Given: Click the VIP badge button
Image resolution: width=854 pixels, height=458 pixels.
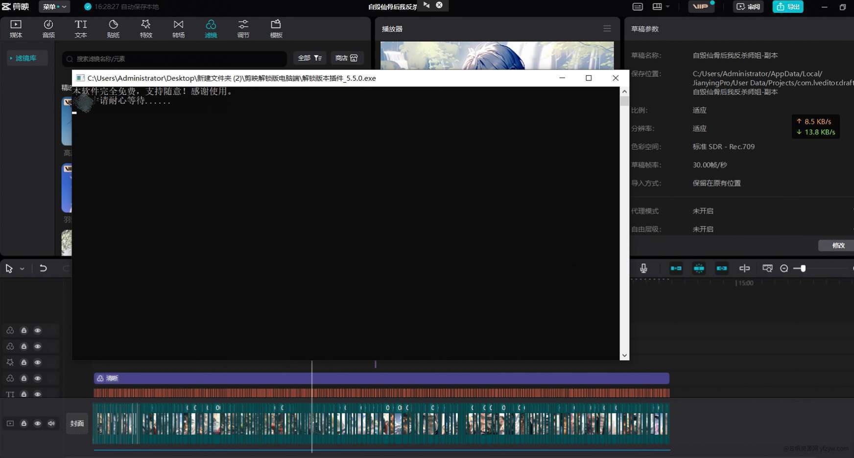Looking at the screenshot, I should (701, 7).
